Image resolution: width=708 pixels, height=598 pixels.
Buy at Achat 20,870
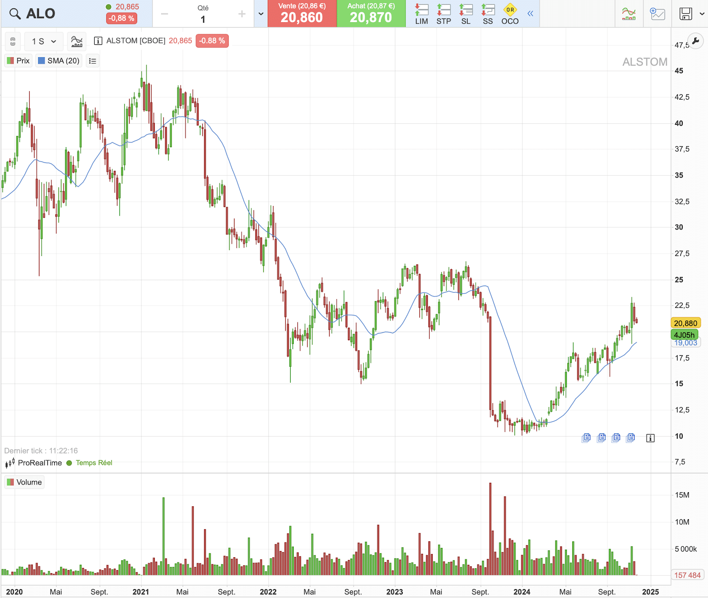click(371, 14)
